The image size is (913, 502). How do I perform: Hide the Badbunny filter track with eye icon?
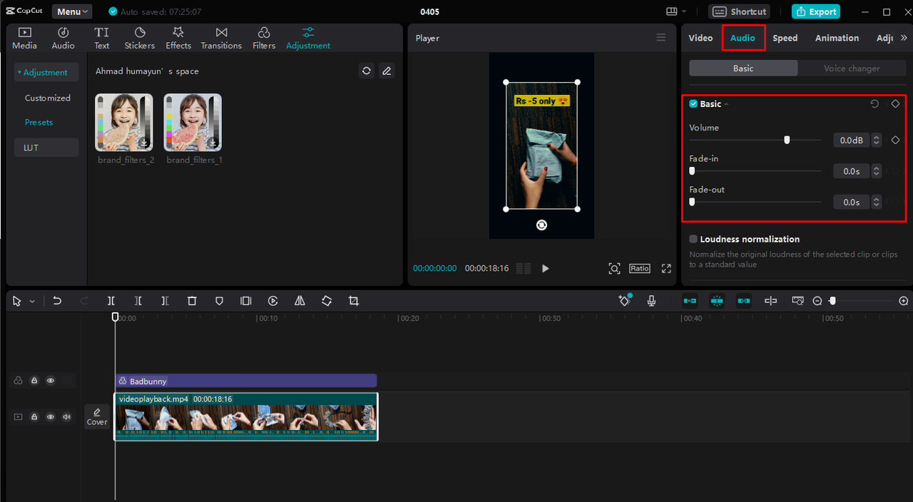(x=51, y=381)
